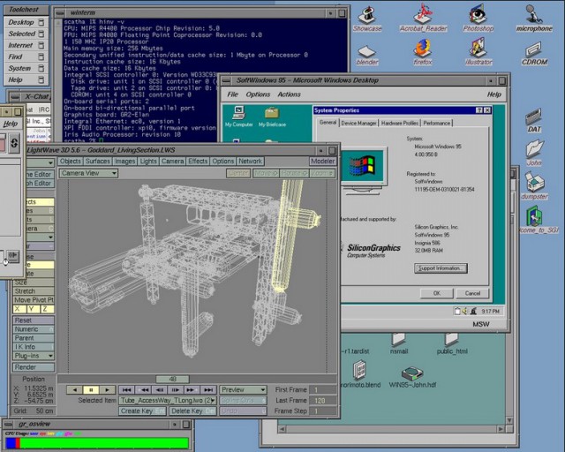Expand the Plug-ins dropdown
This screenshot has height=452, width=565.
[x=34, y=356]
